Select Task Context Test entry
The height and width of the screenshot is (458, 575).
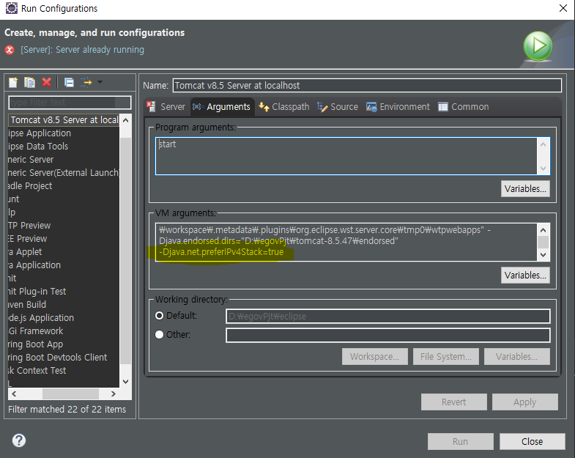coord(37,371)
